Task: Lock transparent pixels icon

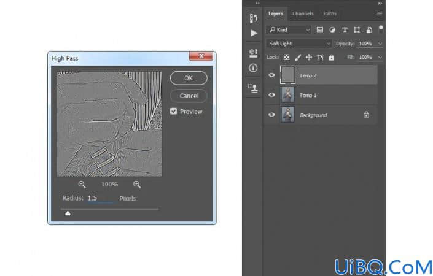Action: tap(287, 57)
